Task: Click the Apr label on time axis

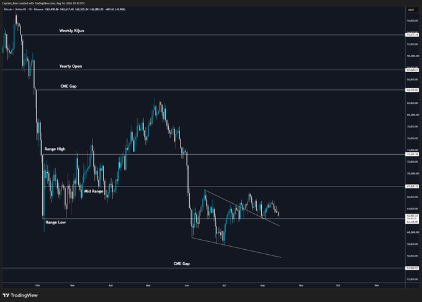Action: point(111,285)
